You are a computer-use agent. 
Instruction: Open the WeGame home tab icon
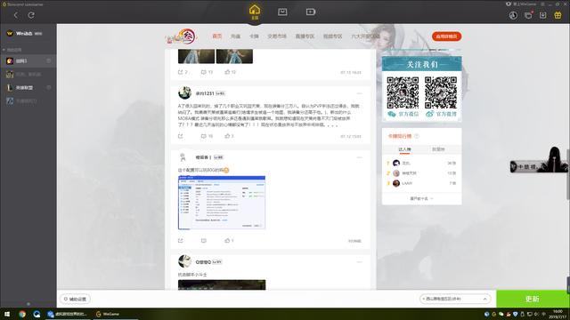point(255,12)
